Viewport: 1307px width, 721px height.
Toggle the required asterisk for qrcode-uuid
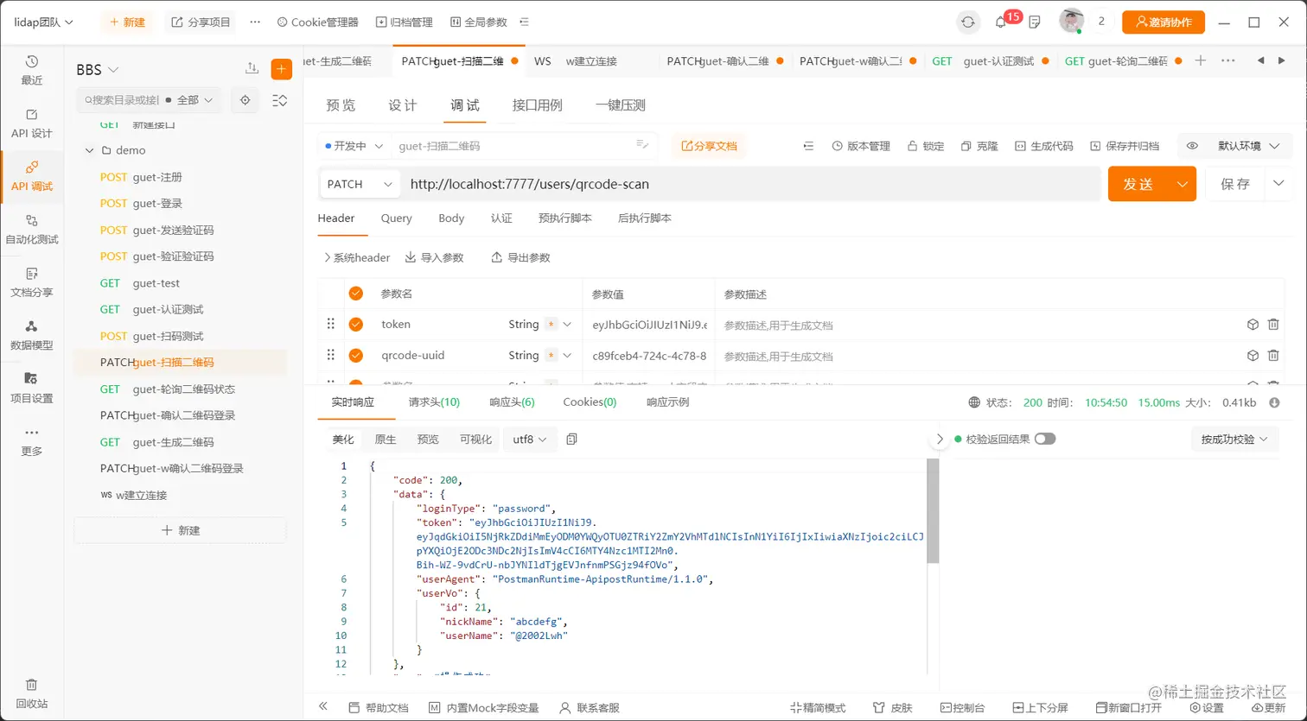(551, 356)
